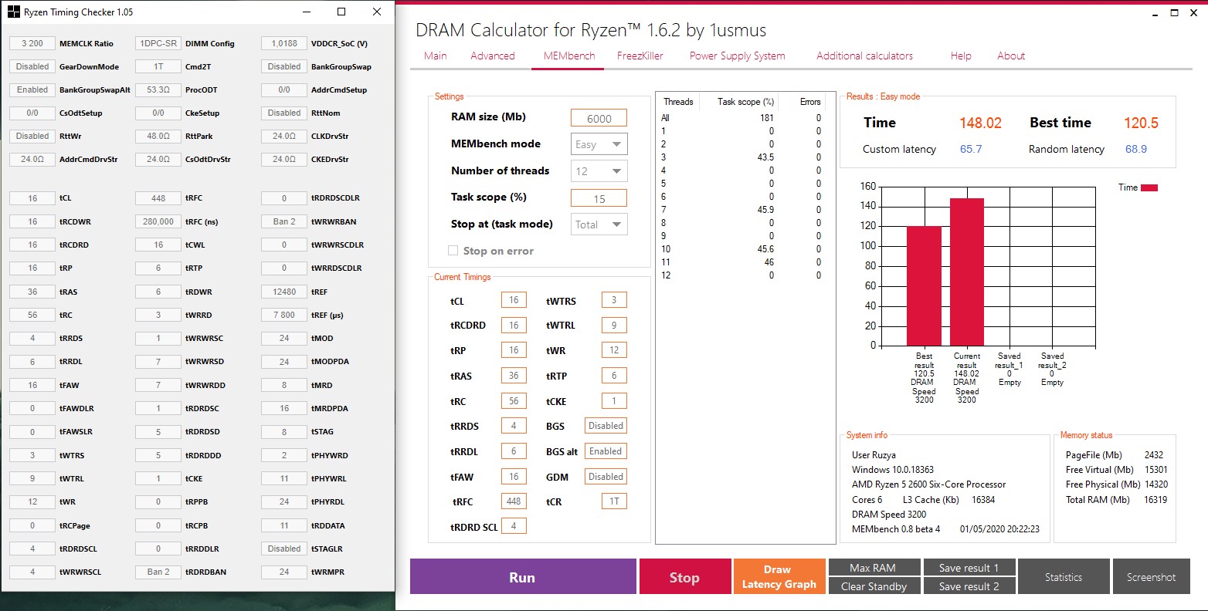This screenshot has height=611, width=1208.
Task: Click the BGS alt Enabled field
Action: coord(606,451)
